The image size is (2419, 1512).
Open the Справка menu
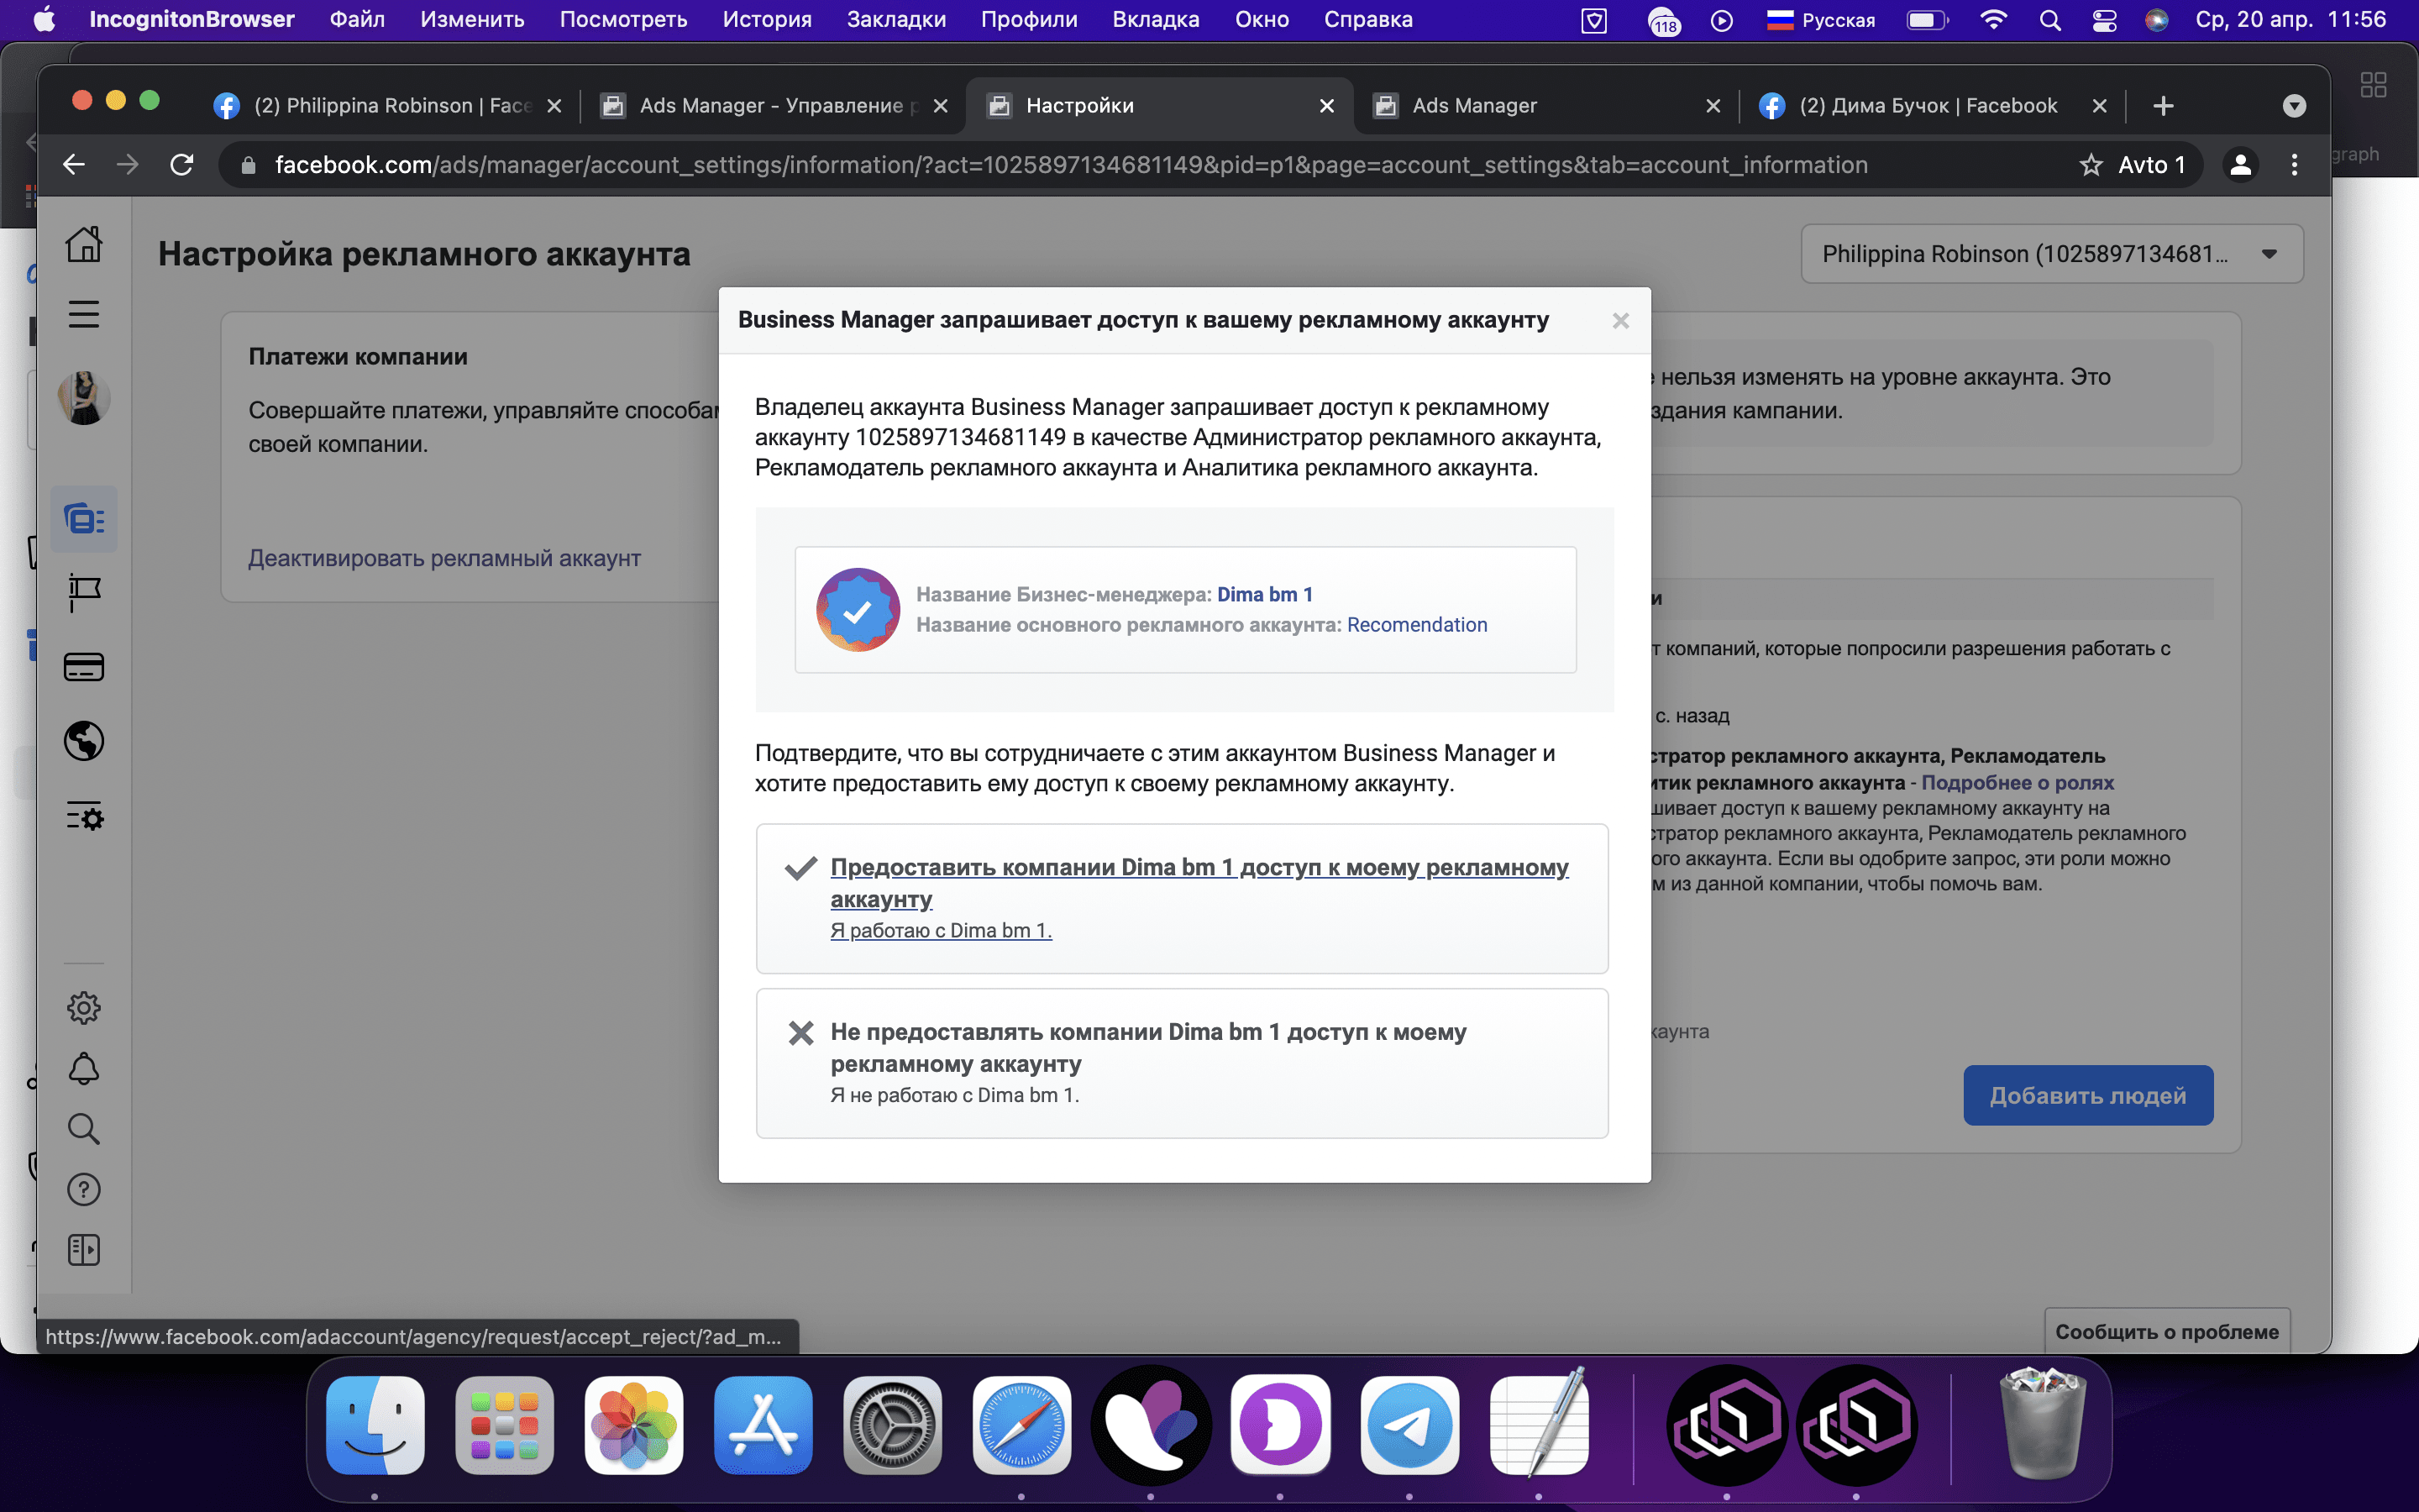[1367, 19]
